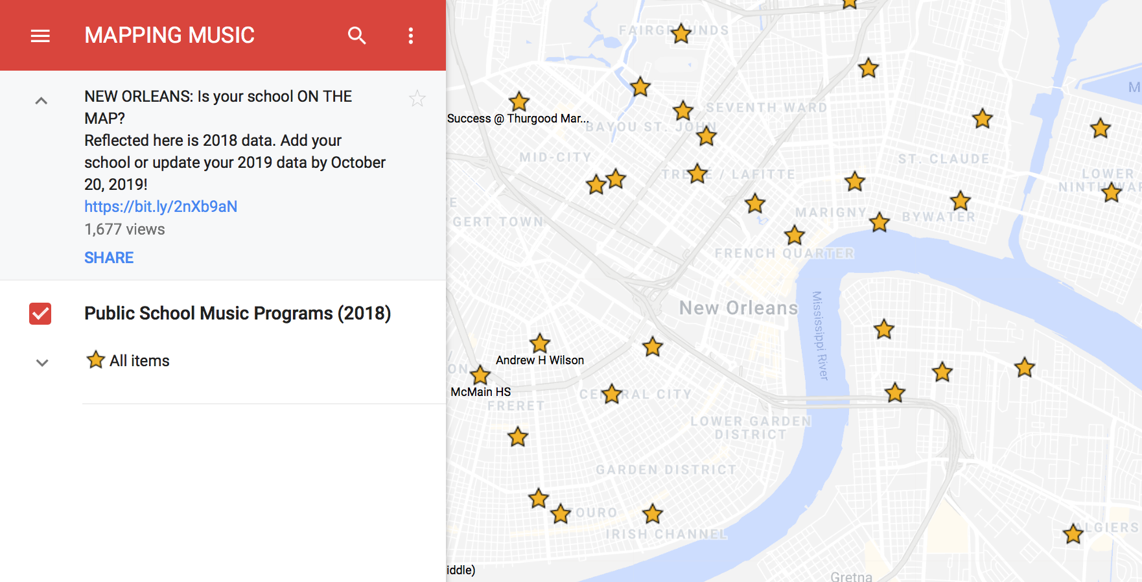Click the star marker on Fairgrounds label
The image size is (1142, 582).
tap(681, 33)
